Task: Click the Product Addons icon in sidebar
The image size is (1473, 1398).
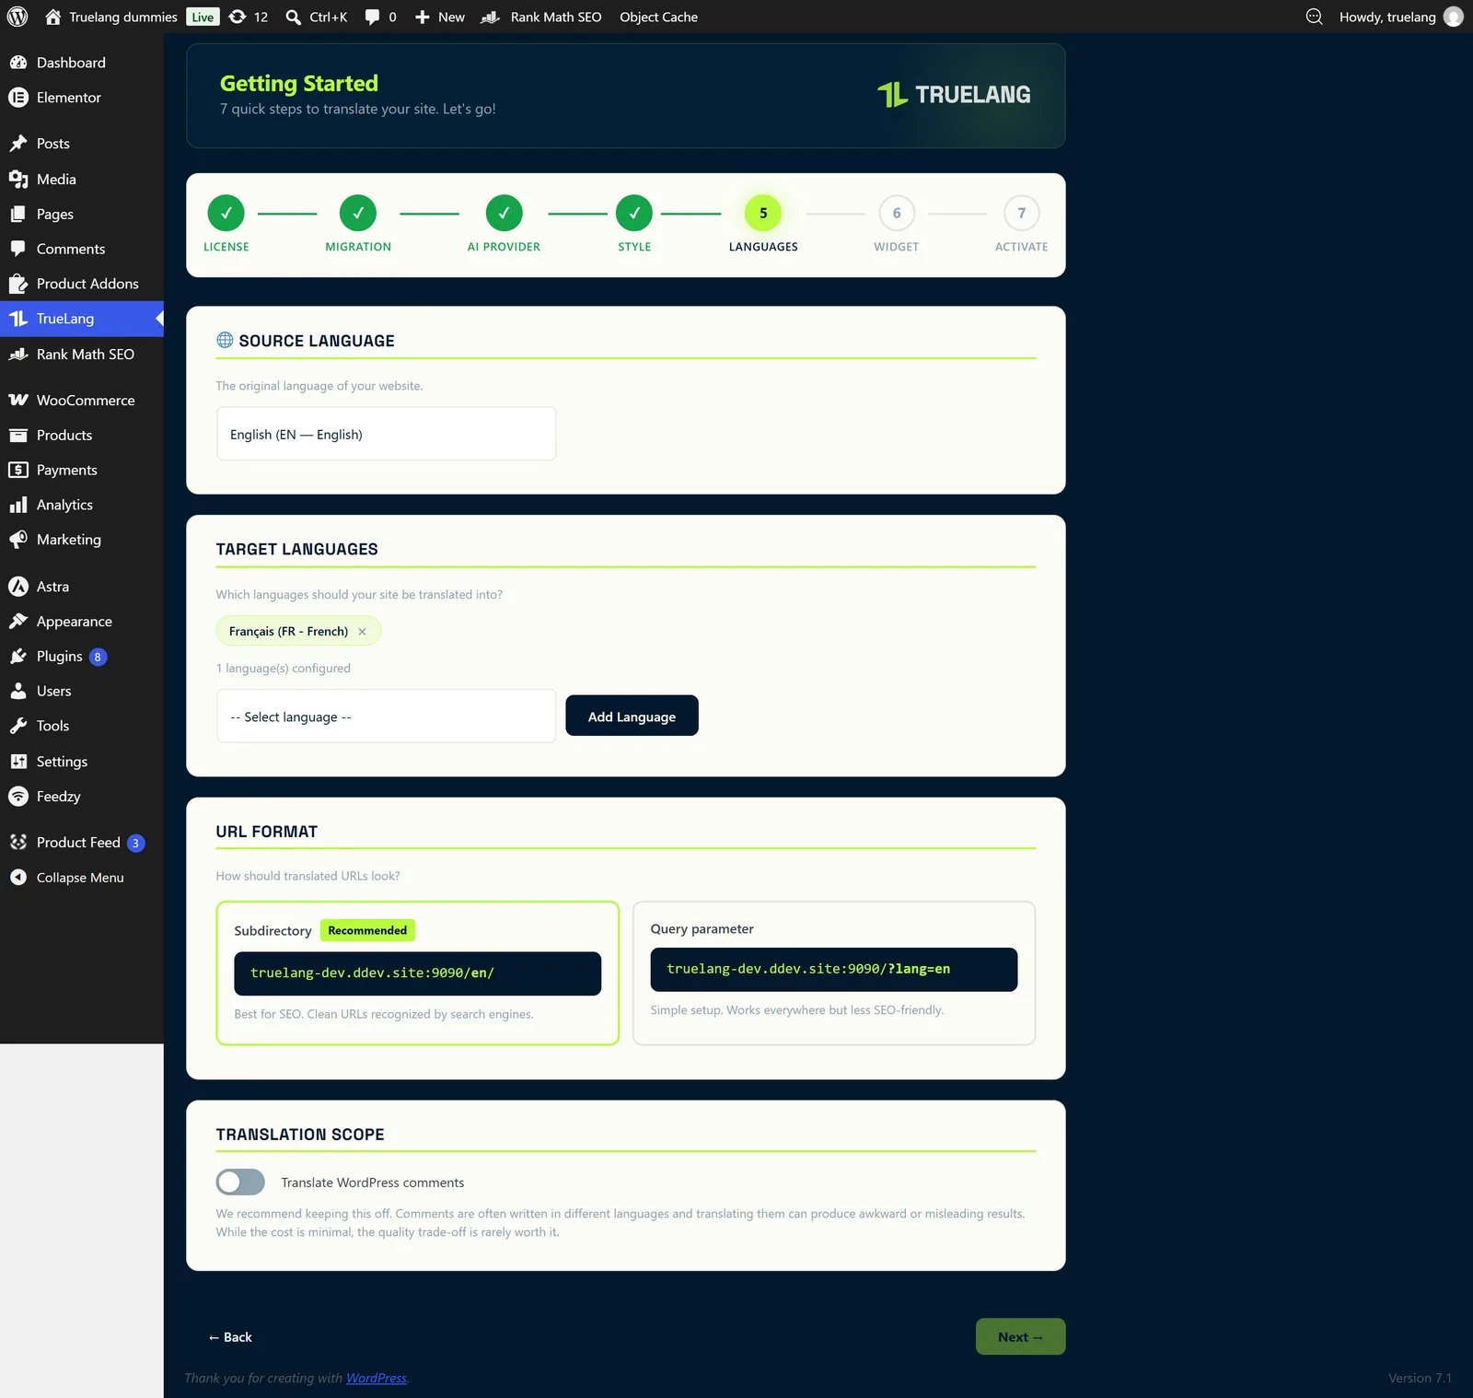Action: click(x=18, y=284)
